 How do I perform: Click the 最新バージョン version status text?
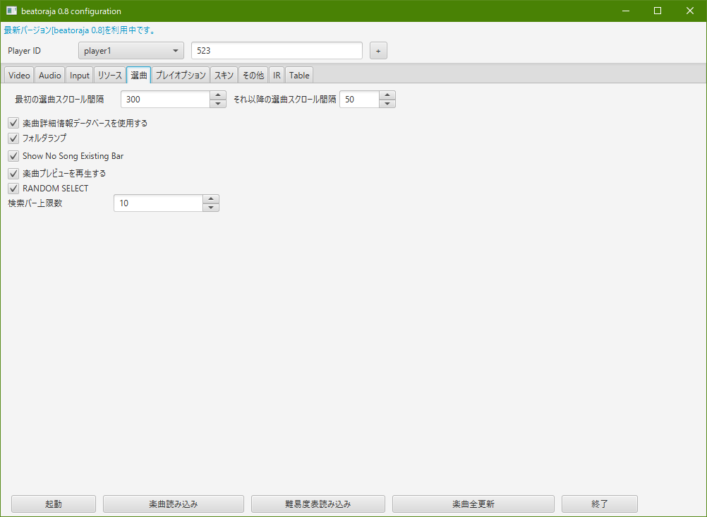pos(79,30)
